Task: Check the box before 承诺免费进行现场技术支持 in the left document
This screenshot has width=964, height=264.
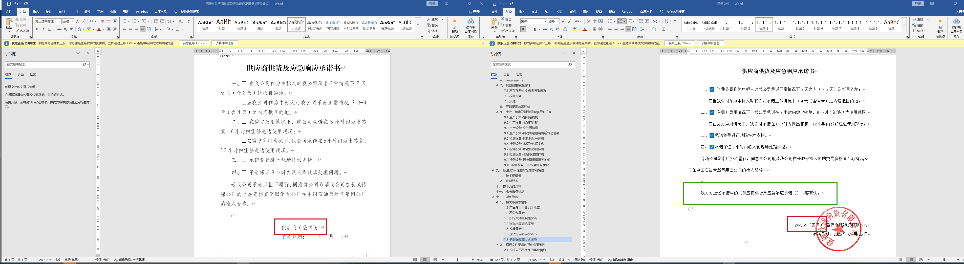Action: coord(244,160)
